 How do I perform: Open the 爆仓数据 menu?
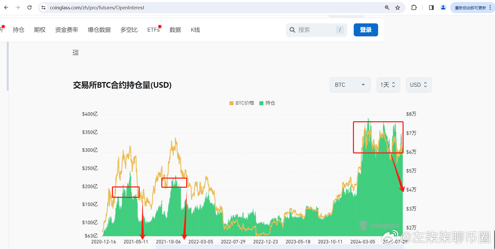pos(99,30)
